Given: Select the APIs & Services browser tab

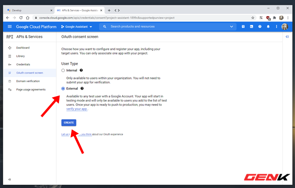Looking at the screenshot, I should pos(79,10).
